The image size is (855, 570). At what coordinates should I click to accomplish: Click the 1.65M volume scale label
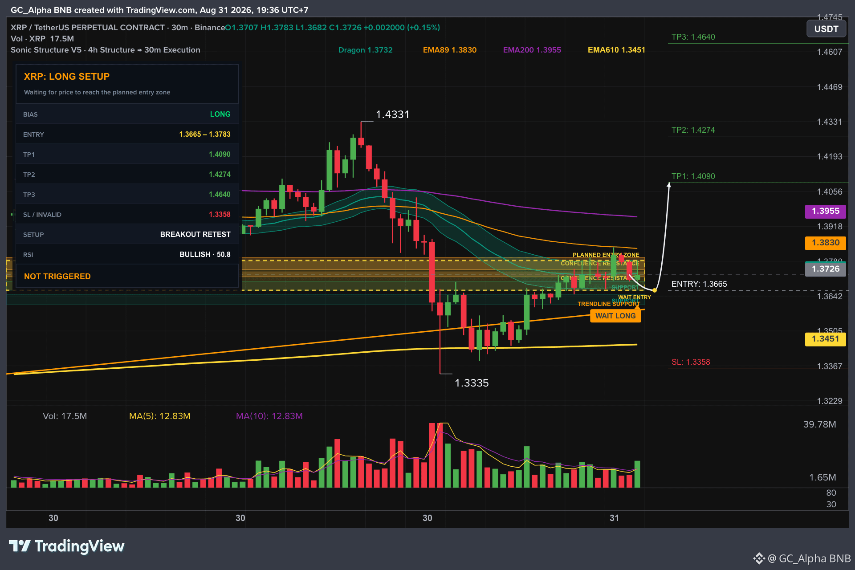point(822,477)
